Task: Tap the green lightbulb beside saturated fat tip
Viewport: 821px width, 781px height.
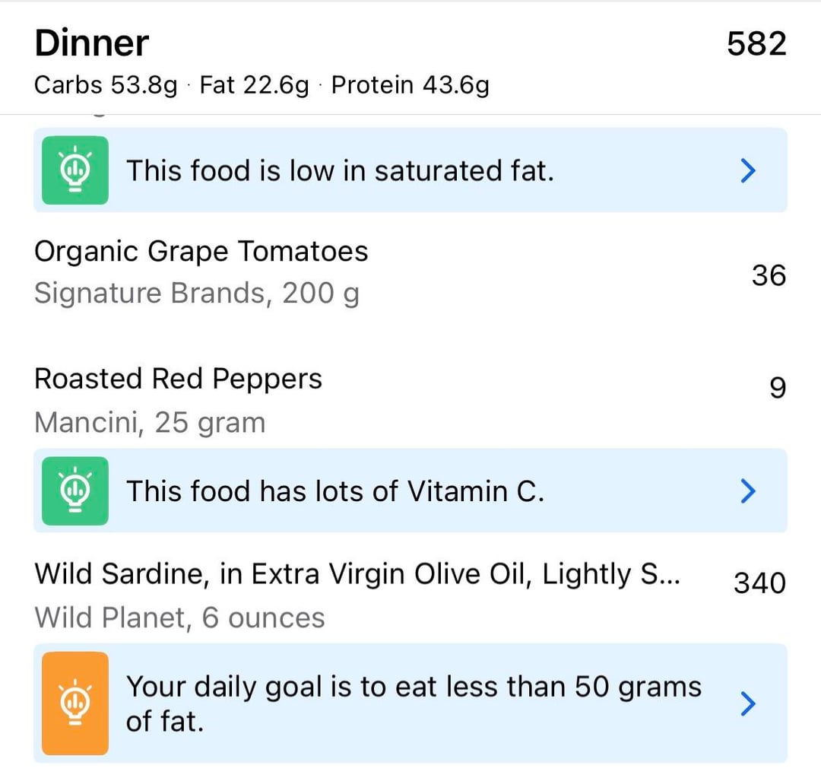Action: [x=74, y=170]
